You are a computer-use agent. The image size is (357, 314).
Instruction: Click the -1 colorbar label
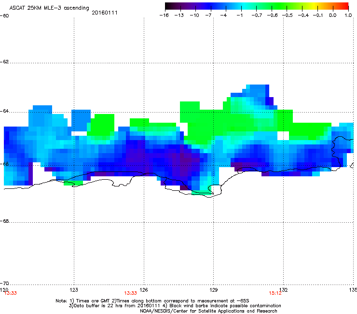pos(239,15)
